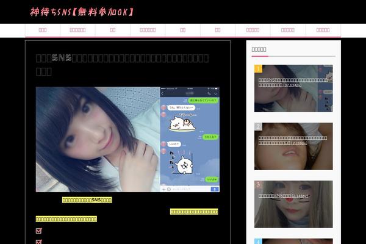The height and width of the screenshot is (244, 366).
Task: Click the first pink checkmark bullet icon
Action: (x=39, y=231)
